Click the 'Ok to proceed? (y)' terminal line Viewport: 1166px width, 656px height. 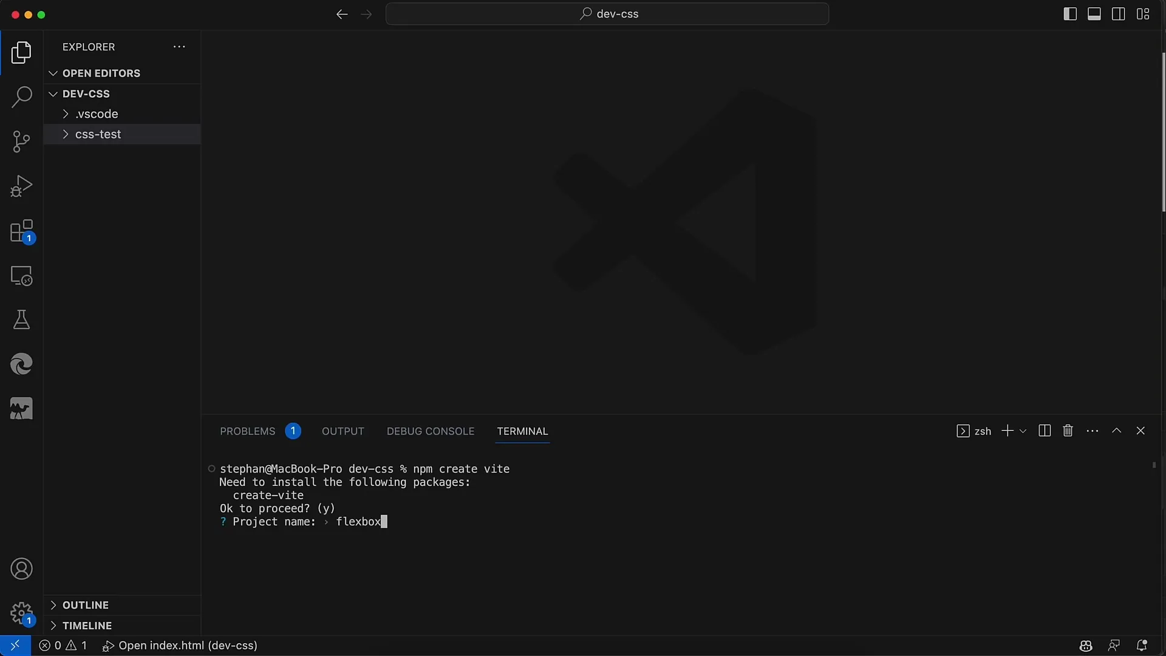click(x=278, y=508)
